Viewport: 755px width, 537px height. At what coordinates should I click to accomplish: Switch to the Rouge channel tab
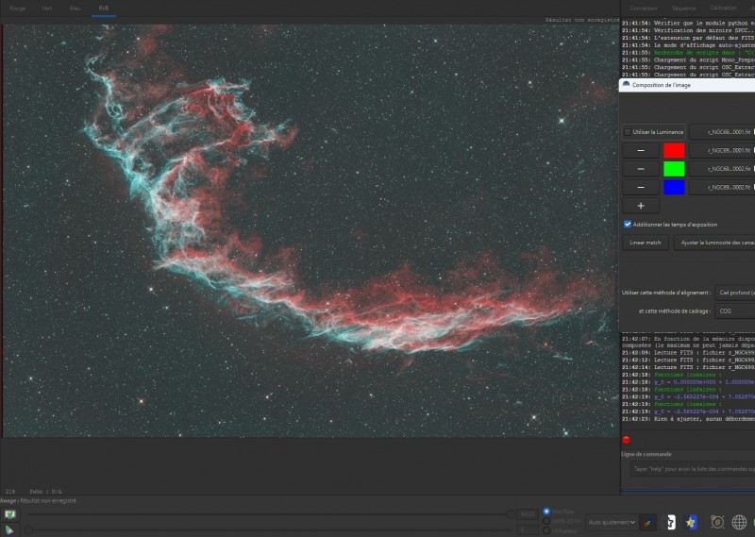coord(17,8)
